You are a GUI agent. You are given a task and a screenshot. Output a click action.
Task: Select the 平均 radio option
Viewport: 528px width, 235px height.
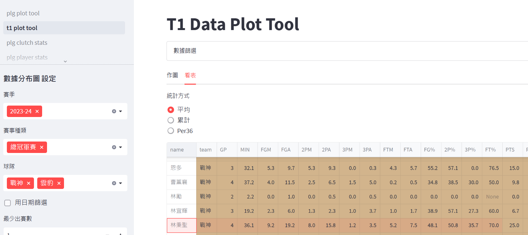(170, 110)
